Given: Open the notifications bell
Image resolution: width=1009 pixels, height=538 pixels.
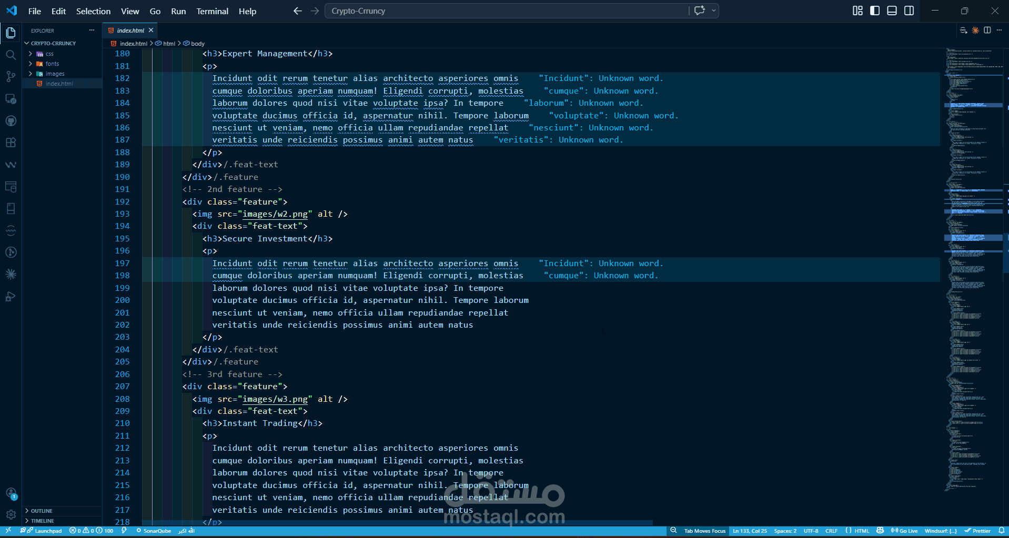Looking at the screenshot, I should (x=1001, y=531).
